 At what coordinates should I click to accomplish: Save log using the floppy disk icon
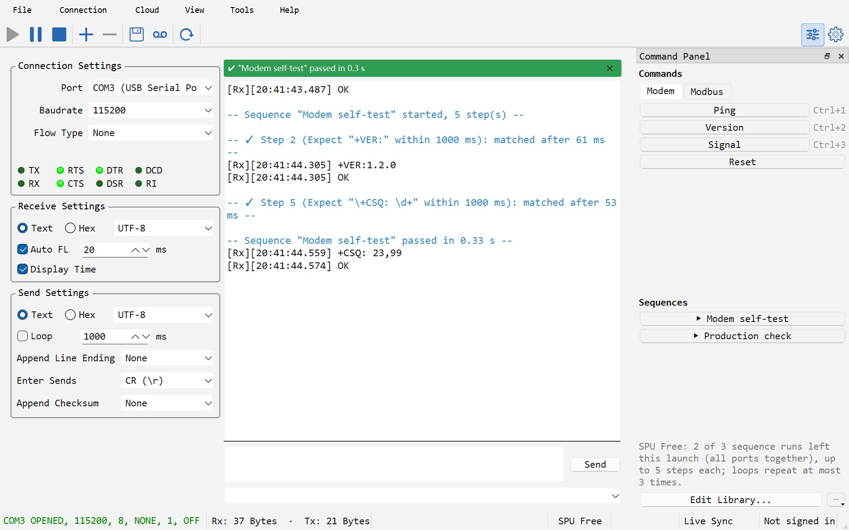(137, 34)
